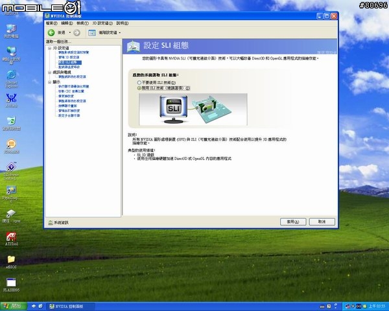
Task: Open the 檔案 menu
Action: point(52,23)
